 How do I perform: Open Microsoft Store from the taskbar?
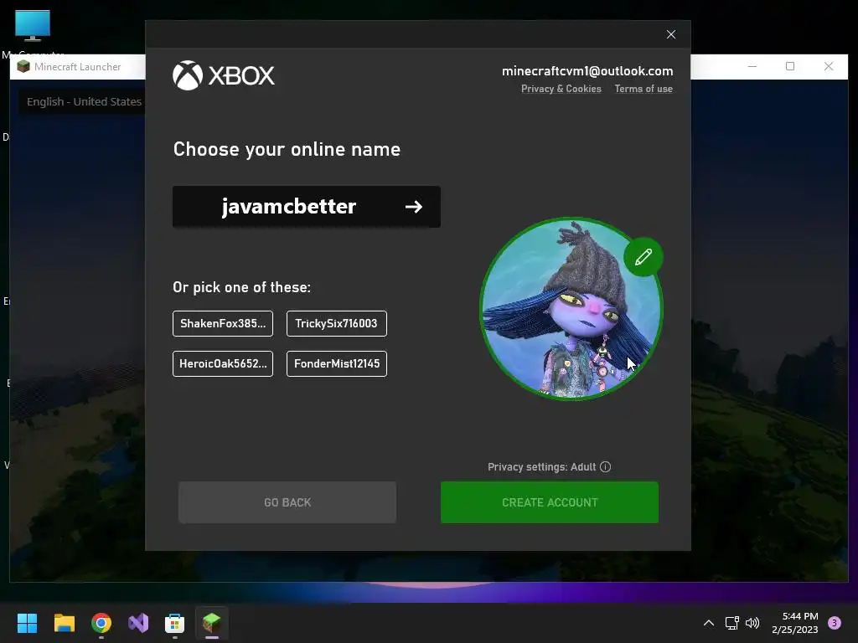pos(174,623)
